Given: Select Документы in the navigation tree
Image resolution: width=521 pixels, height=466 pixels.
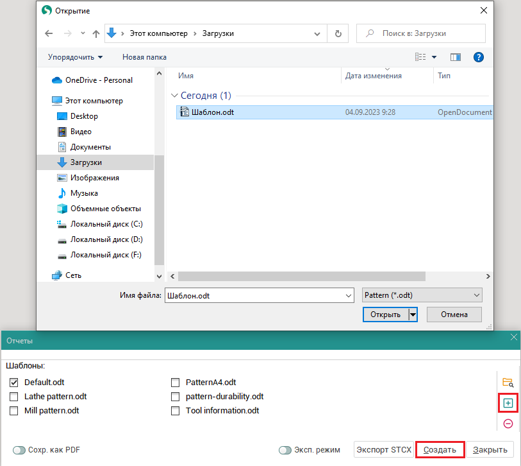Looking at the screenshot, I should 90,147.
